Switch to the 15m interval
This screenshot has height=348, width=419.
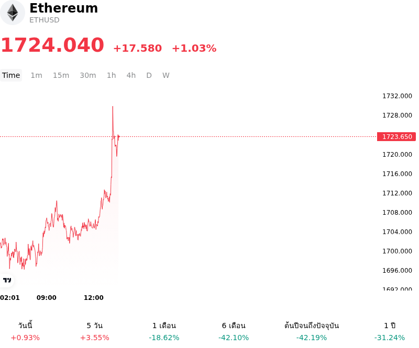[x=61, y=75]
